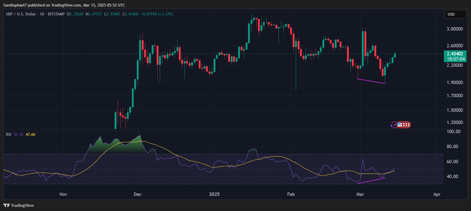Click the 2.60000 price axis label

[x=455, y=46]
